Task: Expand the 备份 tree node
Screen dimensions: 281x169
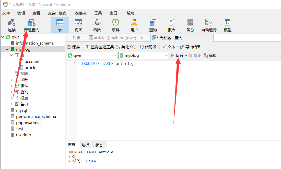Action: coord(11,104)
